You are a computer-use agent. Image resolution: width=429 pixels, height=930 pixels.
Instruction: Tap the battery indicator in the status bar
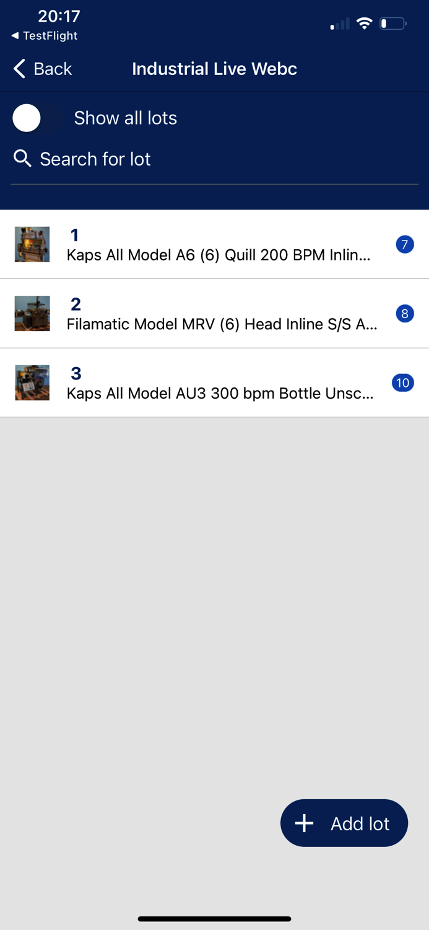[x=391, y=24]
